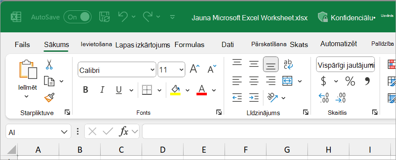Open the Orientation dropdown arrow
The width and height of the screenshot is (396, 160).
point(284,98)
